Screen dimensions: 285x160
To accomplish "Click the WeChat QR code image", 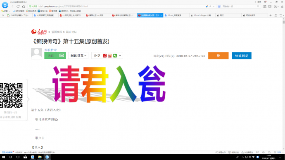I will pyautogui.click(x=11, y=95).
